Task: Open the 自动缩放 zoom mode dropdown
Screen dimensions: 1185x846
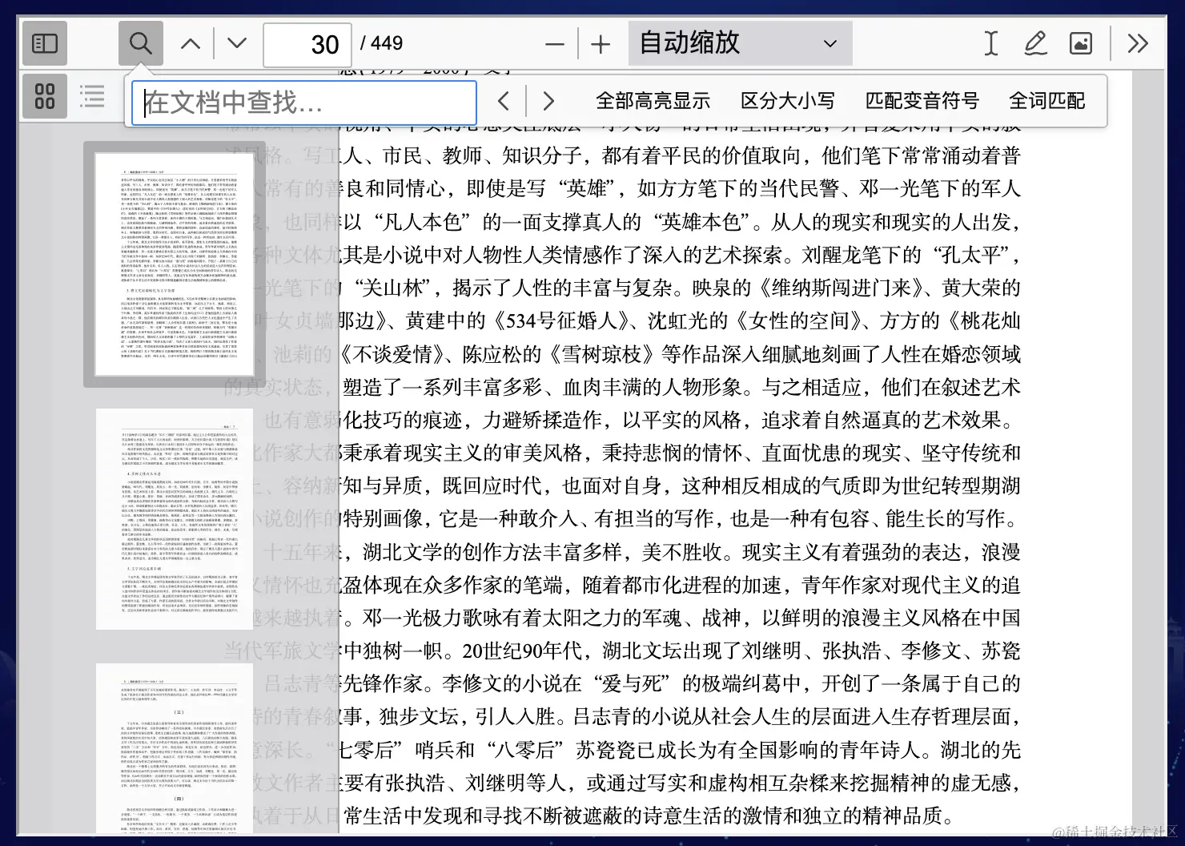Action: [x=738, y=43]
